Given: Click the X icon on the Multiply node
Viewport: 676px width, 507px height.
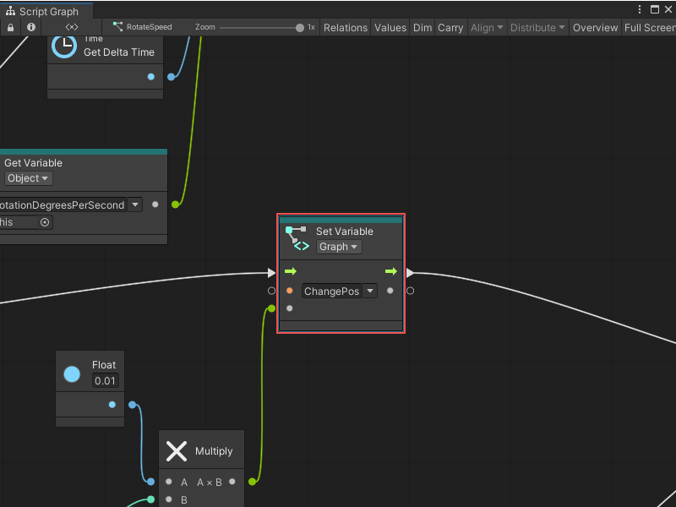Looking at the screenshot, I should click(176, 450).
